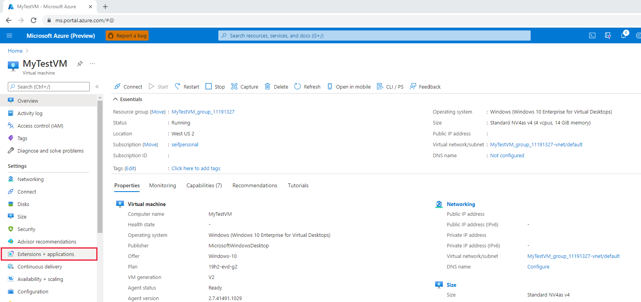
Task: Click 'Click here to add tags'
Action: coord(196,168)
